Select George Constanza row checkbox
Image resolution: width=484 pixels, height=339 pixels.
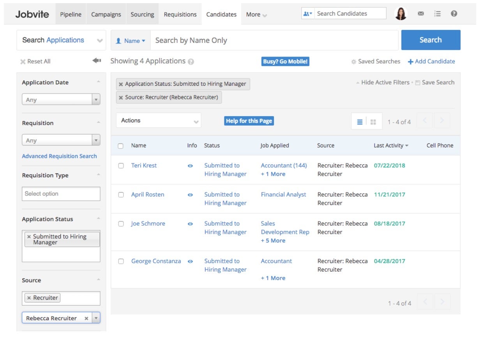[121, 261]
